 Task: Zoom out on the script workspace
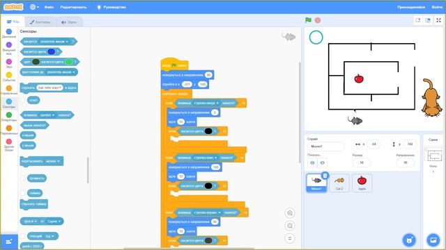pos(290,226)
